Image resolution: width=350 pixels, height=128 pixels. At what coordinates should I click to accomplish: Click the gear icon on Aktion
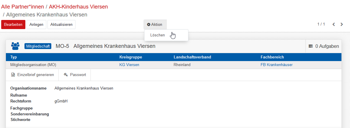click(x=149, y=25)
